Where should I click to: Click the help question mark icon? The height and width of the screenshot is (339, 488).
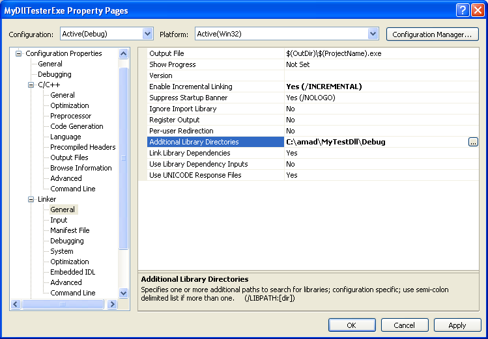coord(462,10)
